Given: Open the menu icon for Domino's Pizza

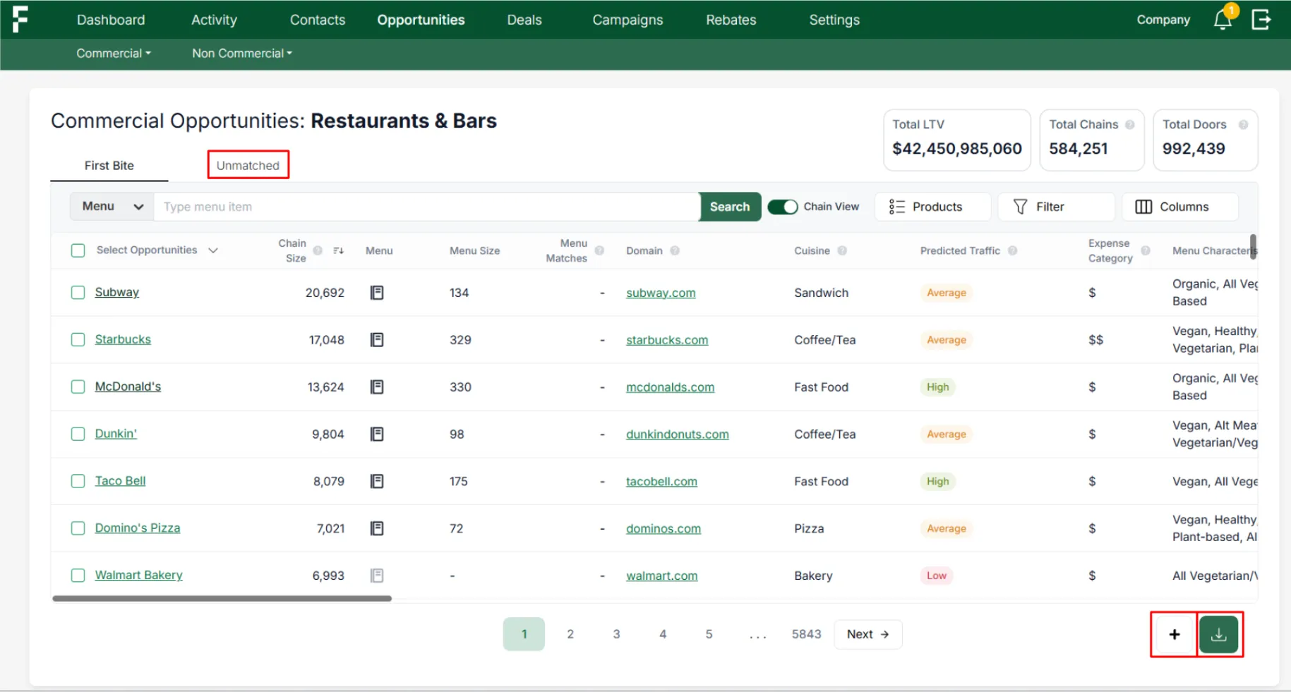Looking at the screenshot, I should 377,528.
